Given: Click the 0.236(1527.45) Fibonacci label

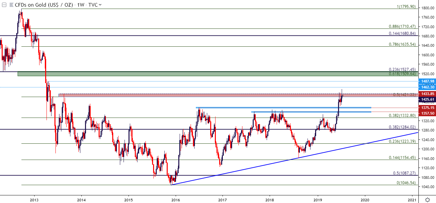Looking at the screenshot, I should coord(402,70).
